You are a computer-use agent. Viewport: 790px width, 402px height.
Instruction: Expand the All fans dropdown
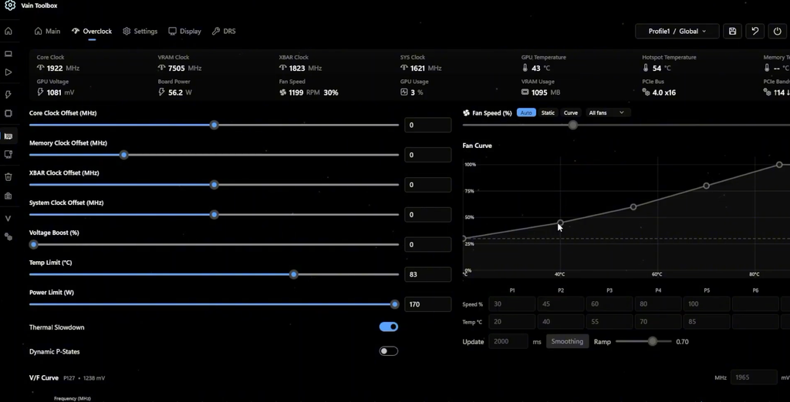(607, 112)
